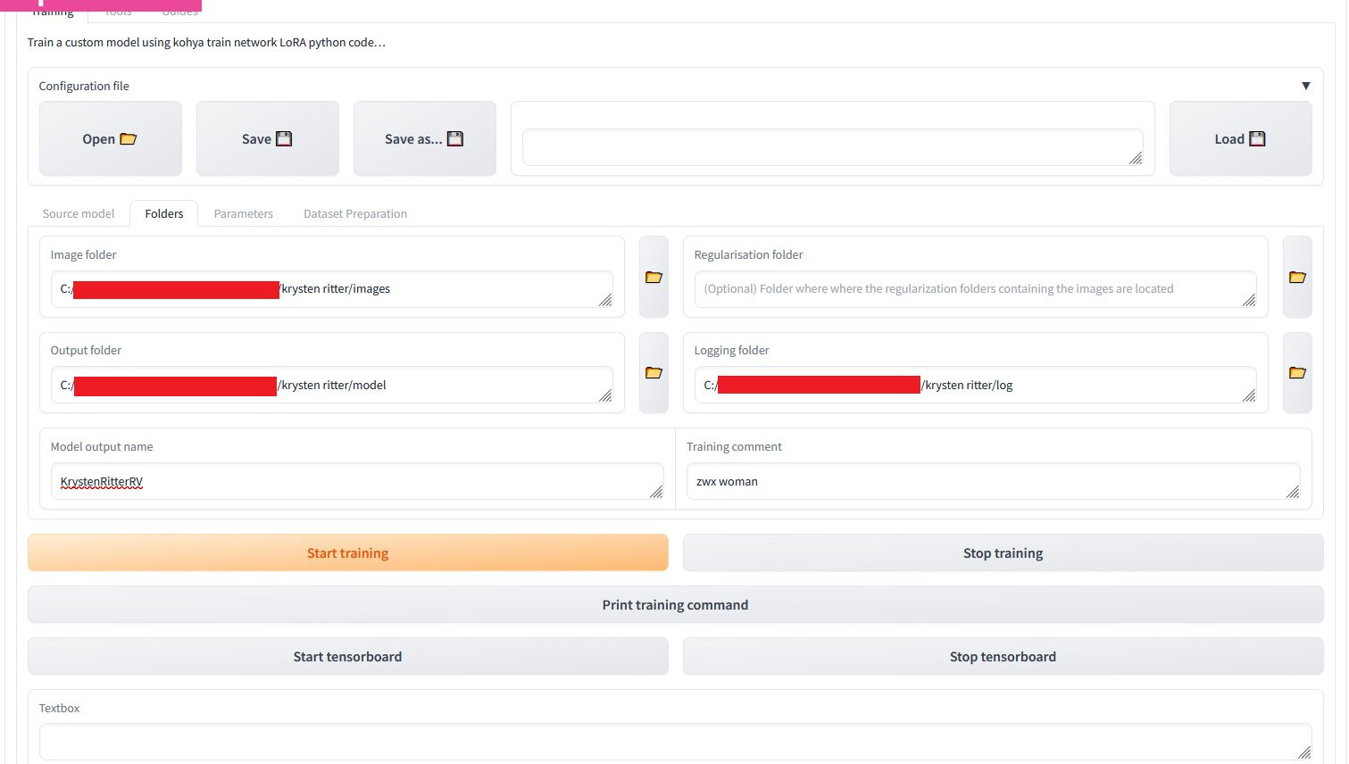Open the Parameters tab
Viewport: 1349px width, 764px height.
[x=243, y=214]
